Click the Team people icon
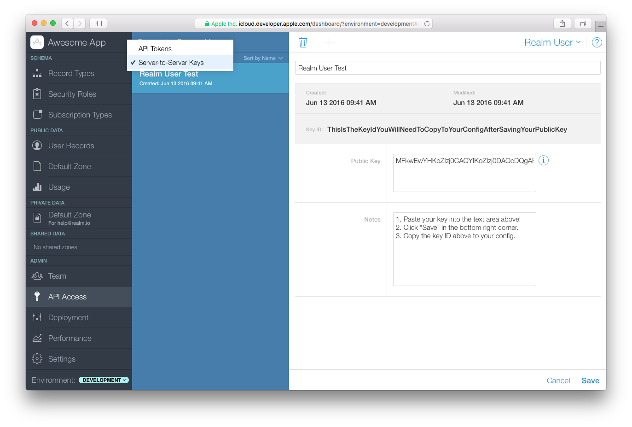 [37, 276]
